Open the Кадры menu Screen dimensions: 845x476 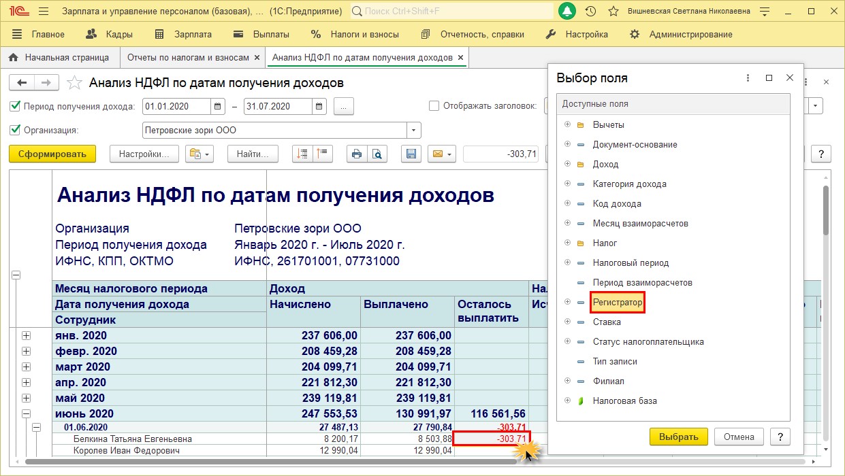[x=110, y=34]
